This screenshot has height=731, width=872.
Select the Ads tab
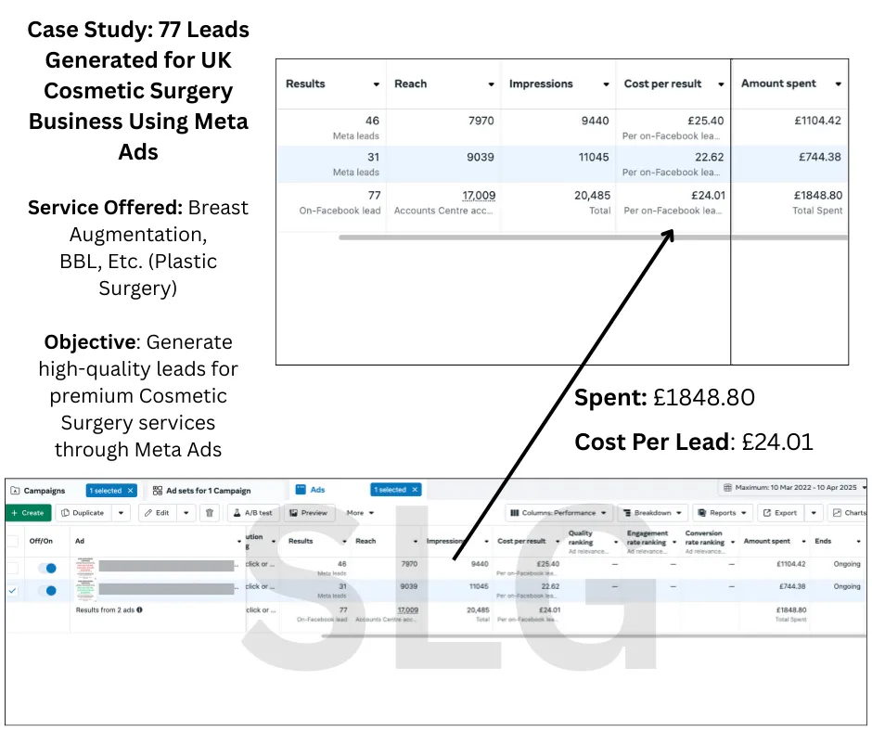pyautogui.click(x=311, y=490)
